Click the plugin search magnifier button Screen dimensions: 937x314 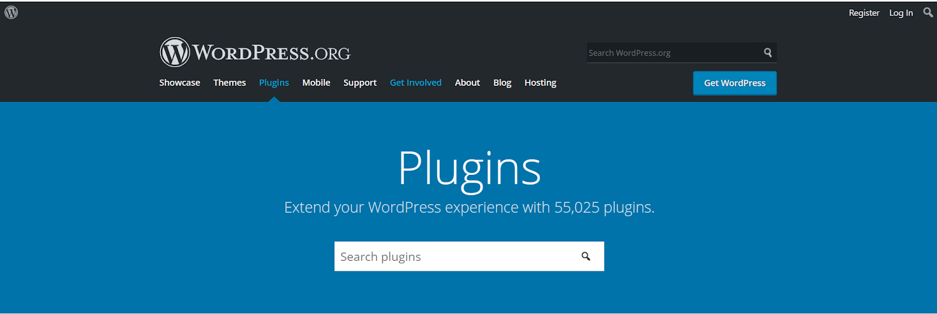pos(586,256)
